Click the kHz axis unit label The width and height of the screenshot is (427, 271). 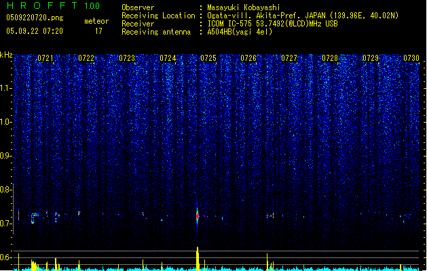6,55
